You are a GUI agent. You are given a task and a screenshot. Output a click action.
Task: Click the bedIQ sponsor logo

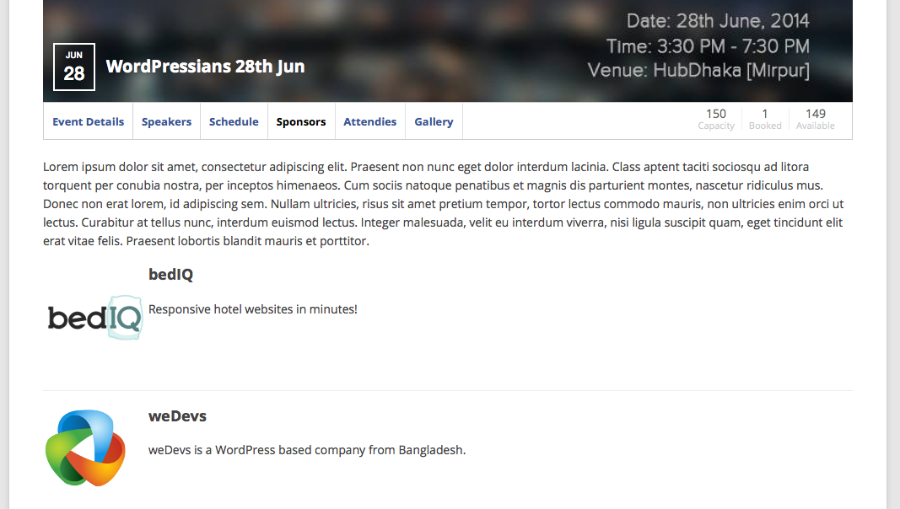(94, 318)
